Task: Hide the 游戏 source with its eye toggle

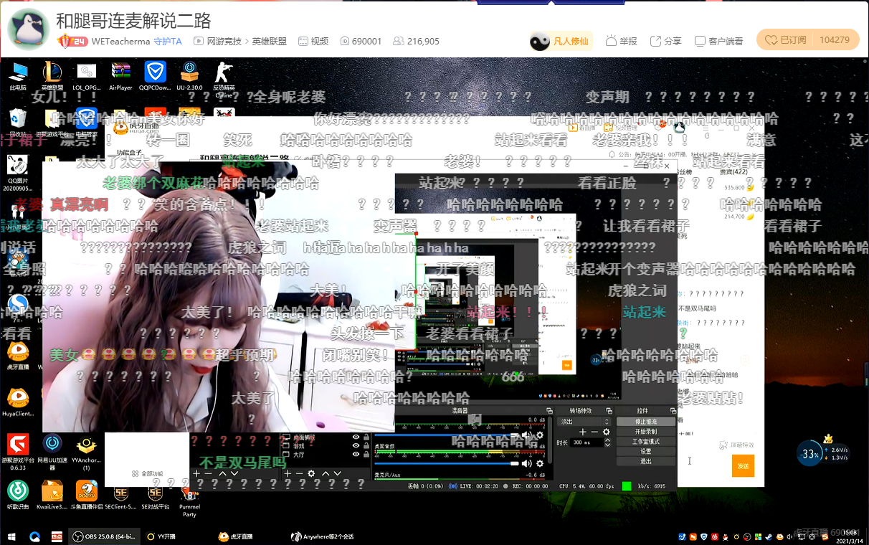Action: pos(356,445)
